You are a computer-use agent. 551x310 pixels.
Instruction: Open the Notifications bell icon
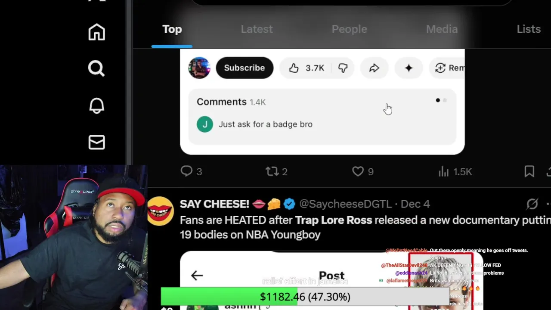96,105
